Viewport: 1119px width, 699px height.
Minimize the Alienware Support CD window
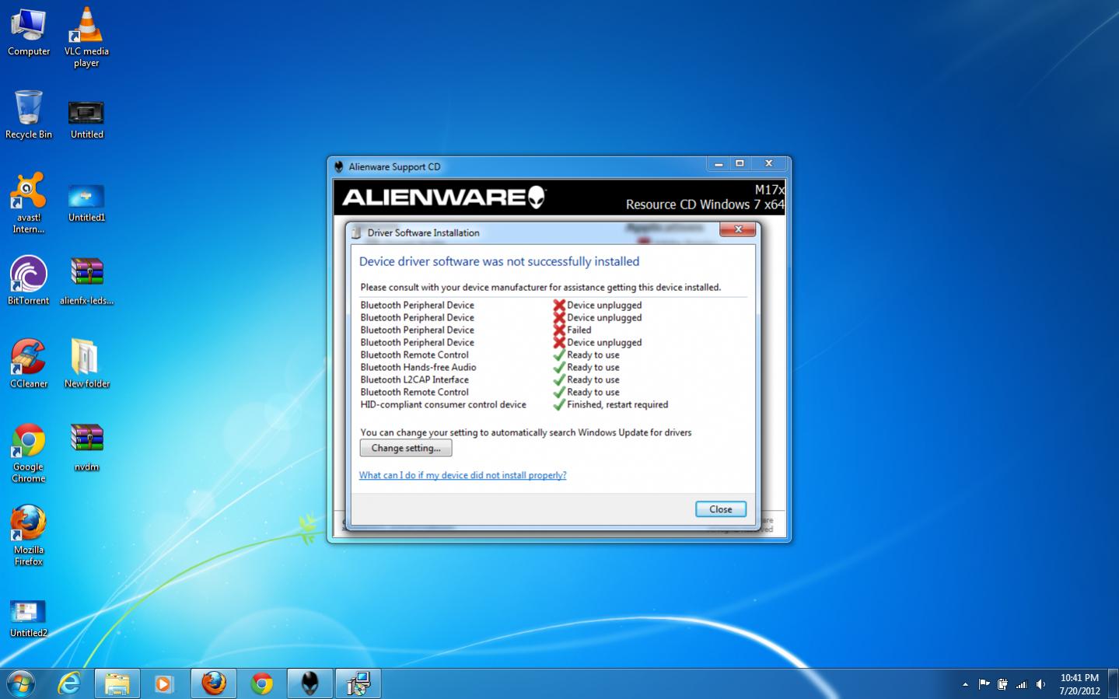coord(719,163)
